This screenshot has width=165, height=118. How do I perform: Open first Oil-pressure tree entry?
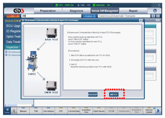tap(13, 52)
